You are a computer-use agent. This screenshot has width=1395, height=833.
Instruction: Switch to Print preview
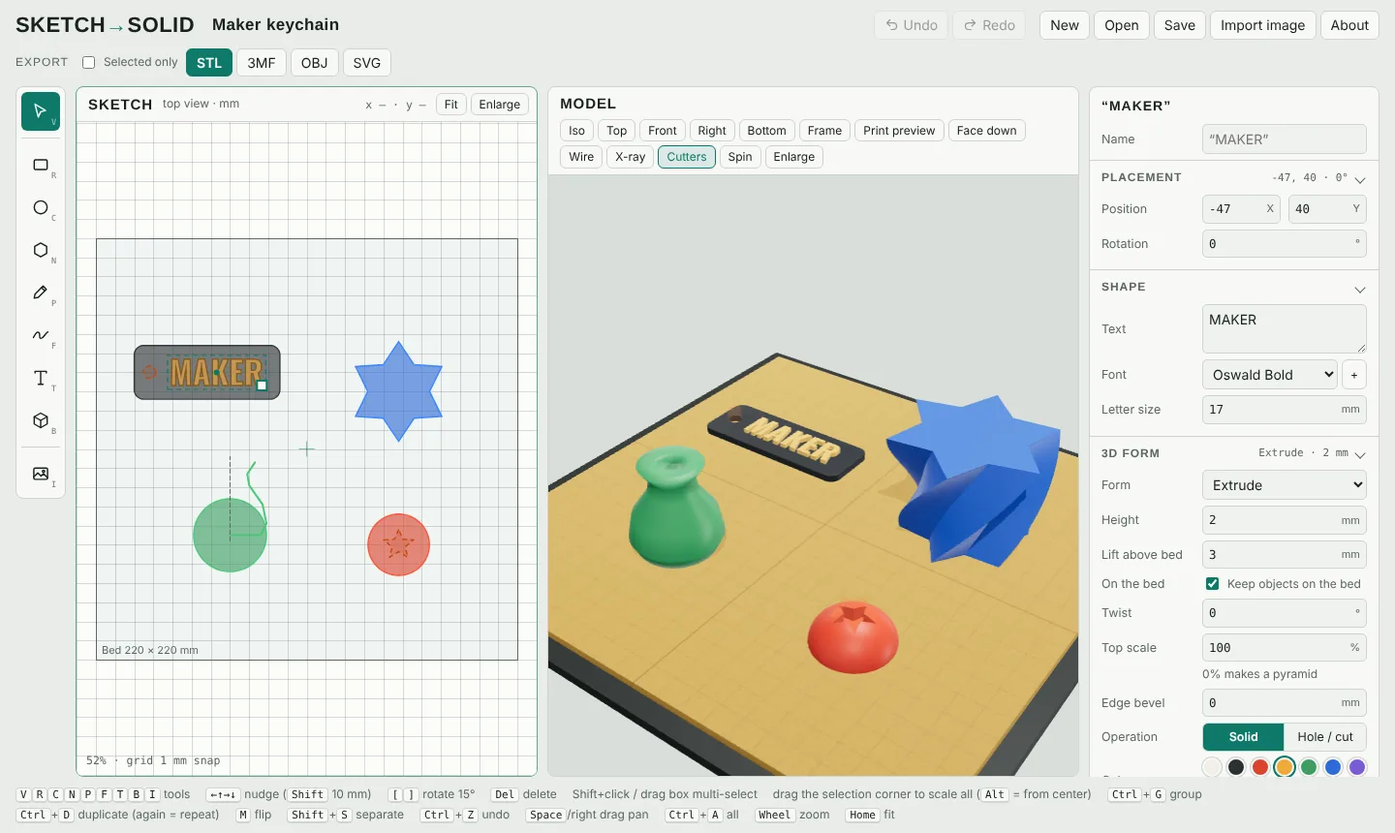[x=899, y=131]
